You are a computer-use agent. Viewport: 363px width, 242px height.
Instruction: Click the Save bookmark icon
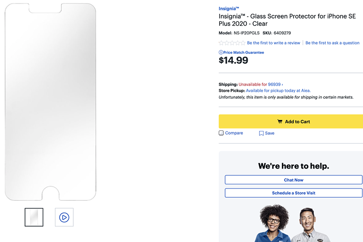click(261, 134)
